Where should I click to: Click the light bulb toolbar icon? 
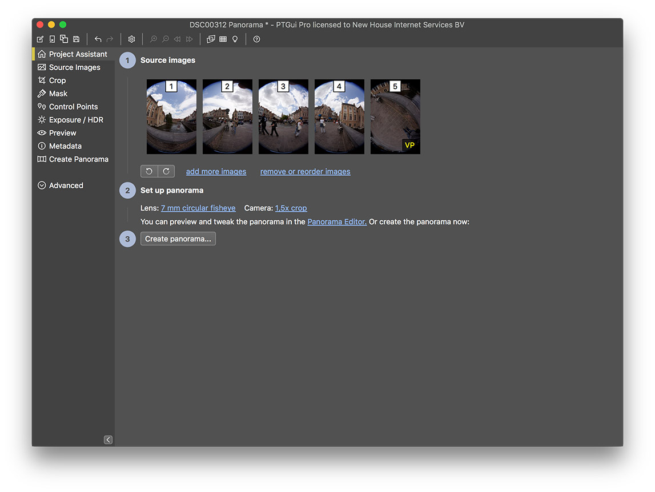[235, 39]
